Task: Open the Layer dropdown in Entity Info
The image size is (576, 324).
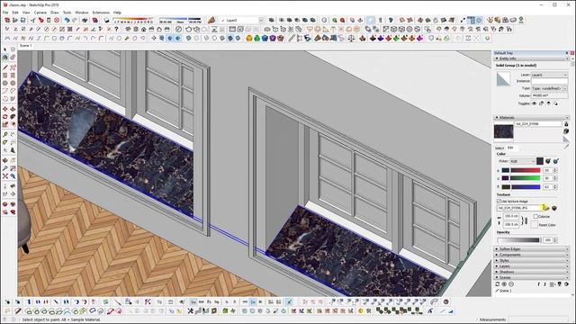Action: pos(549,75)
